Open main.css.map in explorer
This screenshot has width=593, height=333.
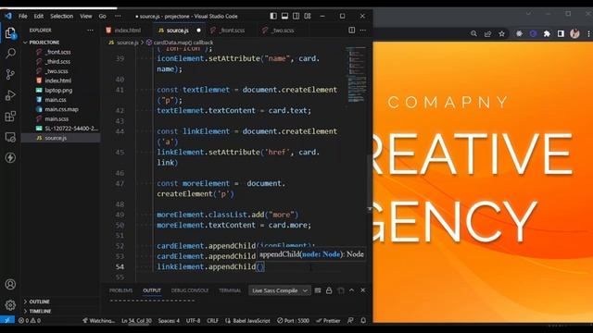[61, 109]
